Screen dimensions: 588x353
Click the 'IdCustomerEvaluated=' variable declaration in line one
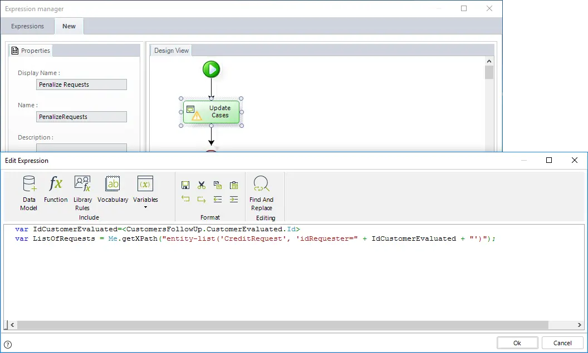(77, 229)
